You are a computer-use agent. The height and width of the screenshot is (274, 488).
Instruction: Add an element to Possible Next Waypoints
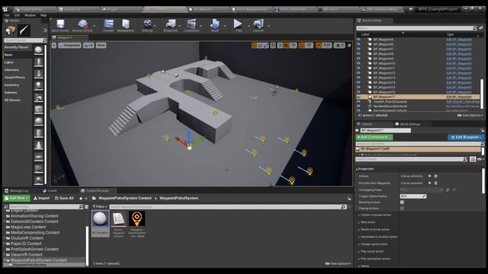click(429, 183)
